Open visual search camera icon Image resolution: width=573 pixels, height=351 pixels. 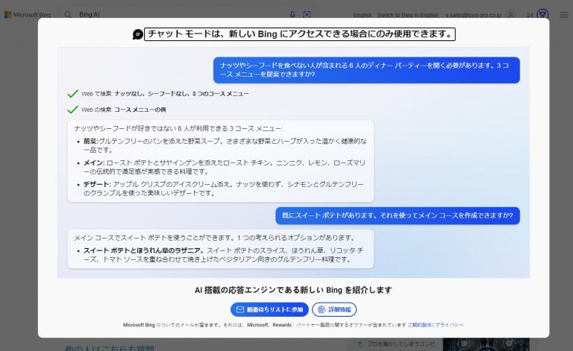(x=307, y=15)
